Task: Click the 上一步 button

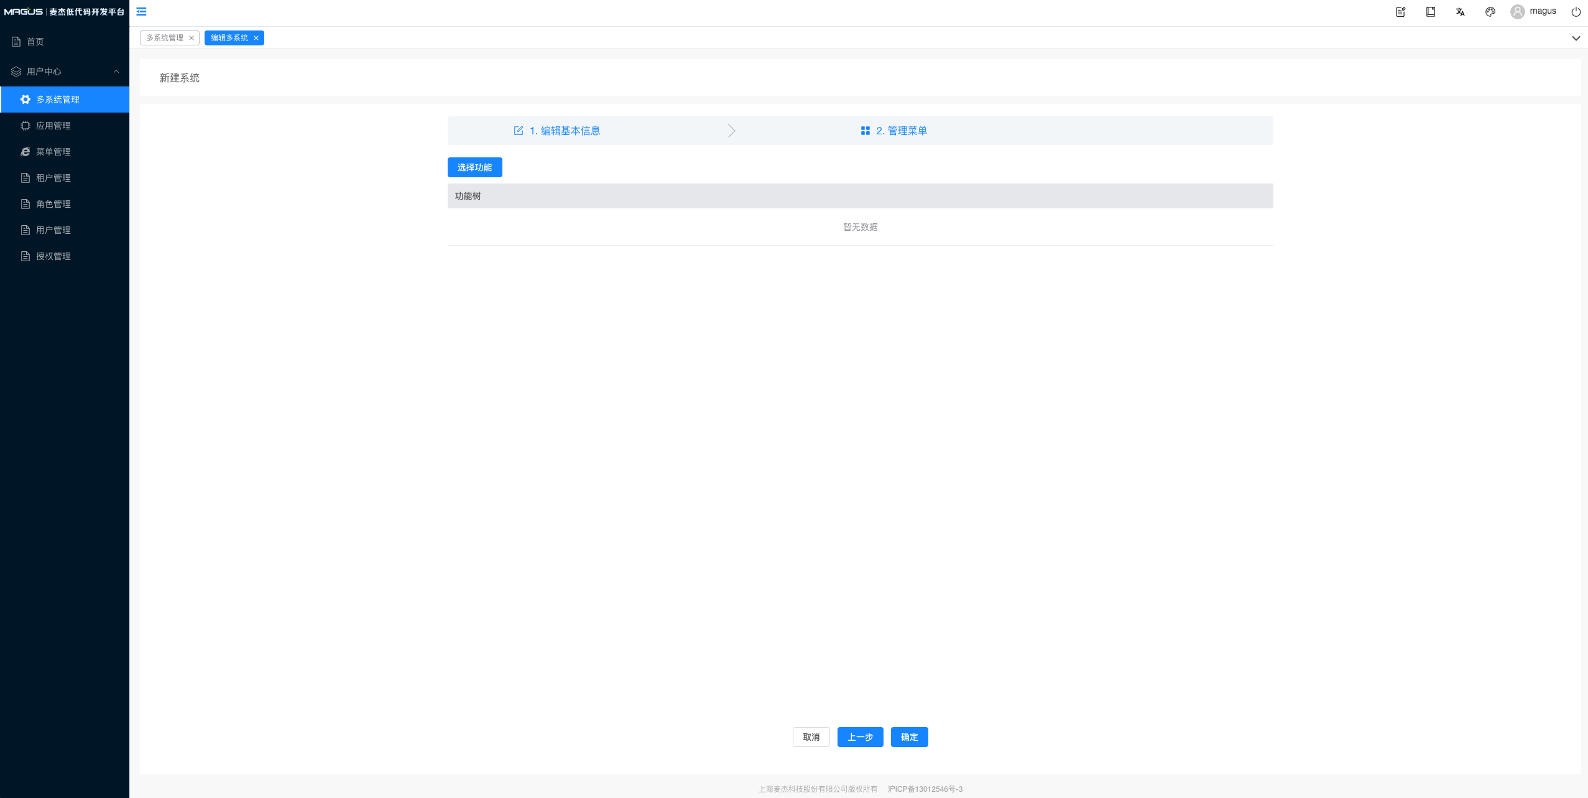Action: [x=860, y=737]
